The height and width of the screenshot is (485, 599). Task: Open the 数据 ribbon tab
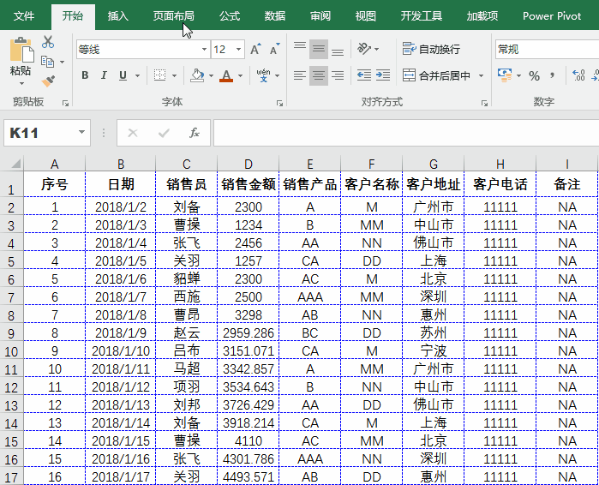click(275, 15)
